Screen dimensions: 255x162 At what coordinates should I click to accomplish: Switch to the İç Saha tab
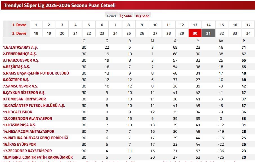tap(126, 16)
